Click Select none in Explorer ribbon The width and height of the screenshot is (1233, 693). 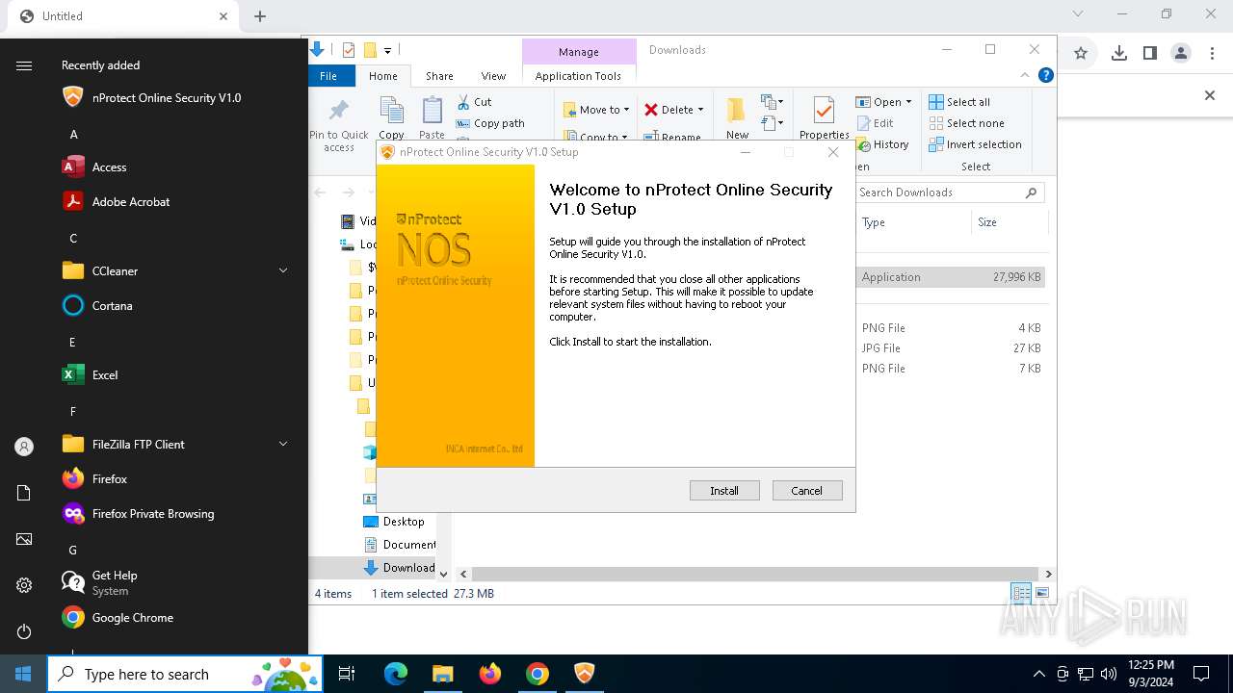(x=966, y=123)
